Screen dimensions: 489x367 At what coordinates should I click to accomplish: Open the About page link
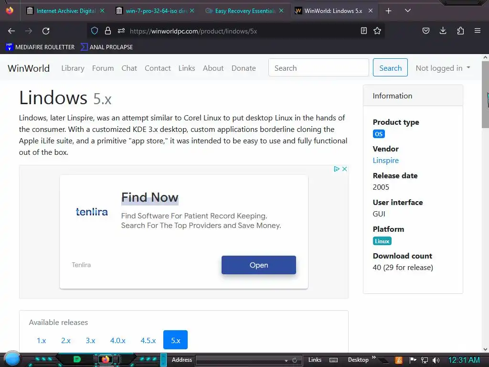213,68
